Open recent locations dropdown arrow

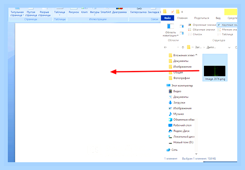(178, 47)
